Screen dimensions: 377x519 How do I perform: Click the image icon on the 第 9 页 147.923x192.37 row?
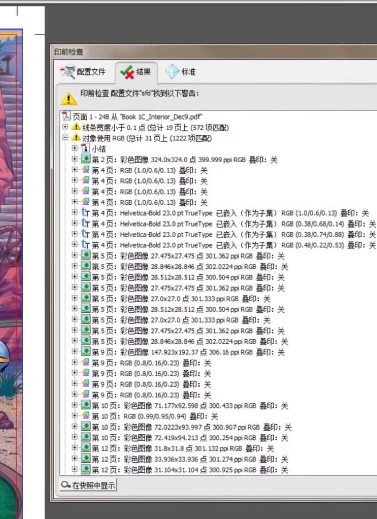coord(86,352)
